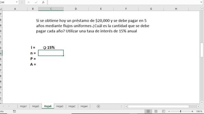This screenshot has width=204, height=114.
Task: Select the empty cell next to n =
Action: click(x=51, y=53)
